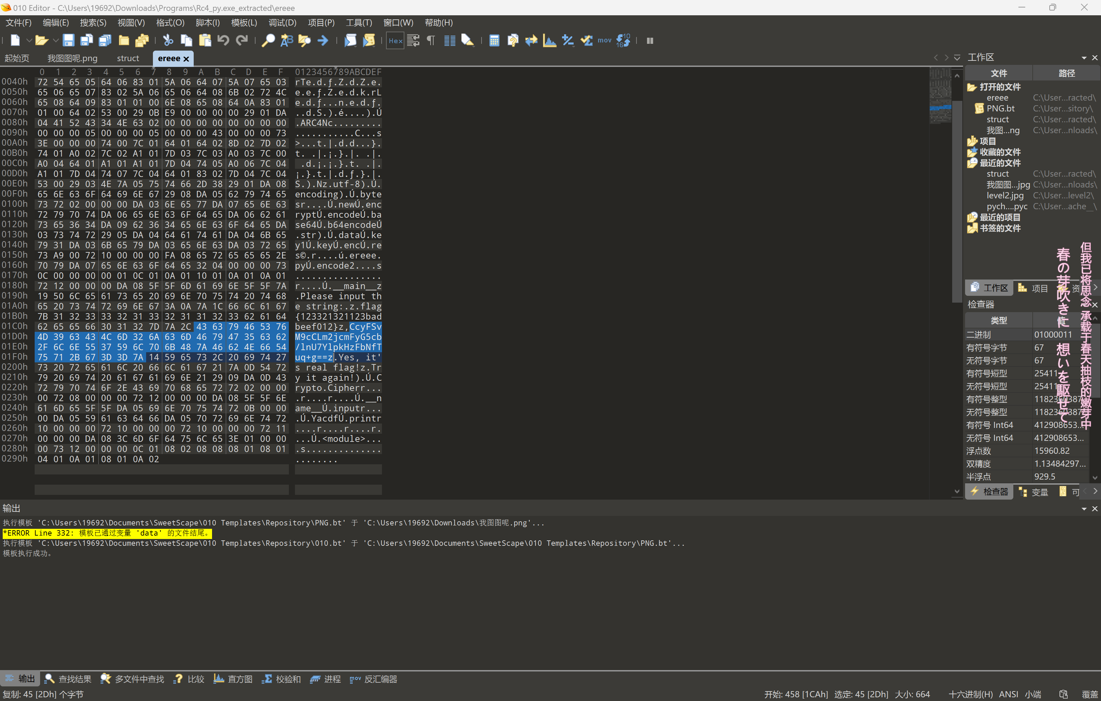Toggle ANSI character set in status bar
The width and height of the screenshot is (1101, 701).
pos(1008,694)
